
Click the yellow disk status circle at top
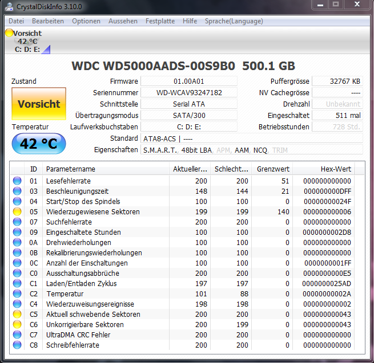(x=9, y=32)
